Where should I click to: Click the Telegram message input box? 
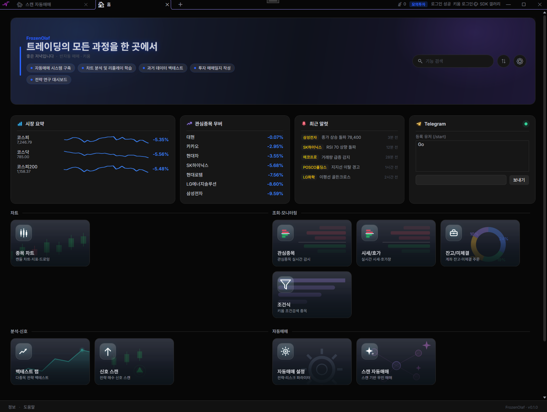[x=461, y=180]
